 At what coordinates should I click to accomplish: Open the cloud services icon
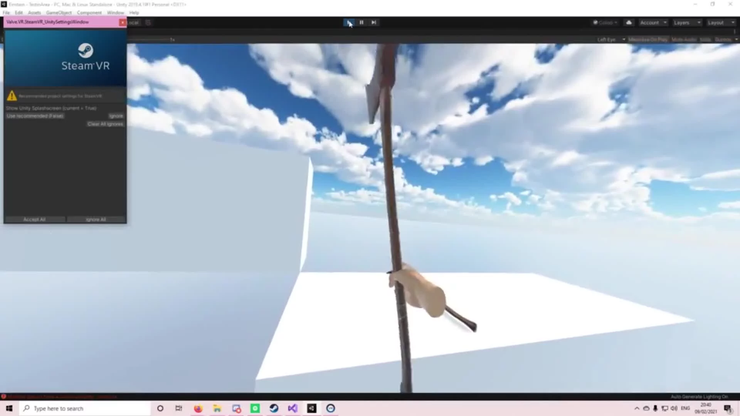[629, 22]
